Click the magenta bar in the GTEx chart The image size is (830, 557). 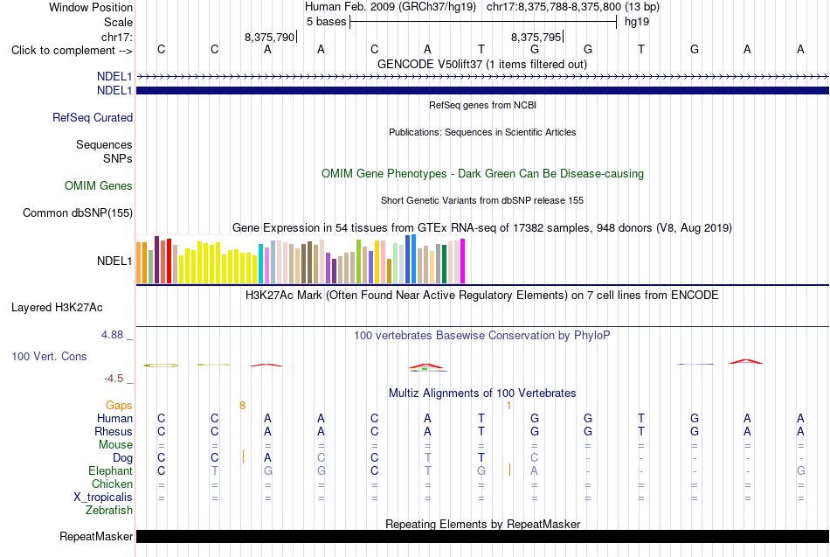tap(463, 261)
